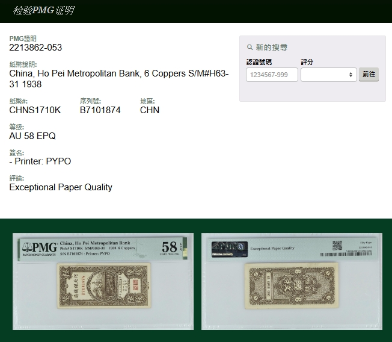
Task: Open the front image of the banknote
Action: click(x=103, y=281)
